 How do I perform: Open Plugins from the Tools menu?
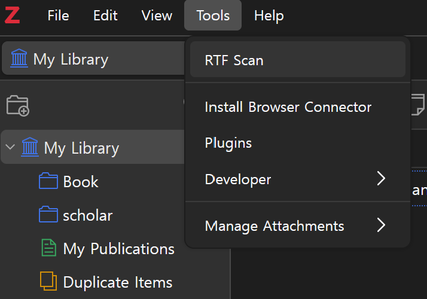click(x=298, y=143)
